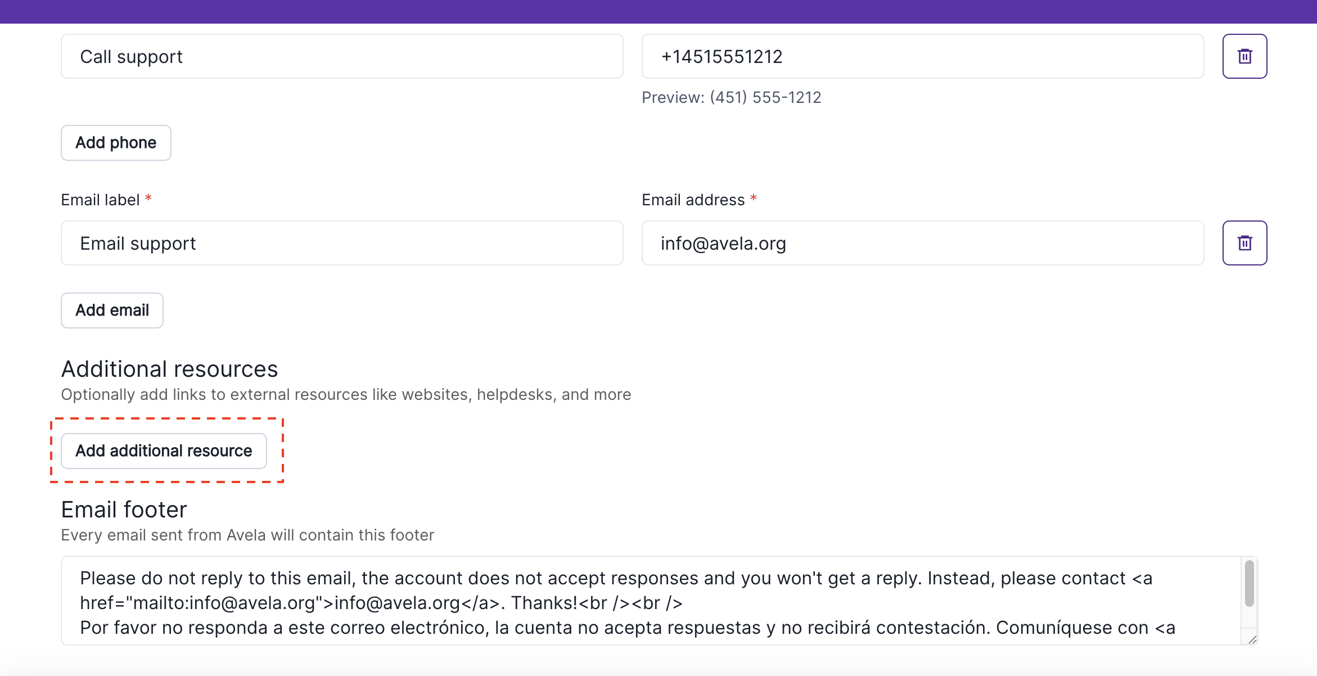Click the footer text area resize handle
This screenshot has width=1317, height=676.
[x=1252, y=639]
